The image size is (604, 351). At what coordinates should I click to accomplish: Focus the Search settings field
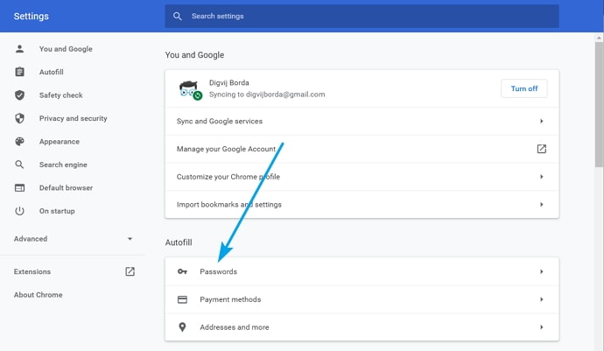click(362, 16)
